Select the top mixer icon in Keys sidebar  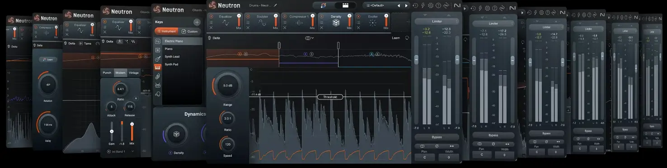click(x=158, y=41)
